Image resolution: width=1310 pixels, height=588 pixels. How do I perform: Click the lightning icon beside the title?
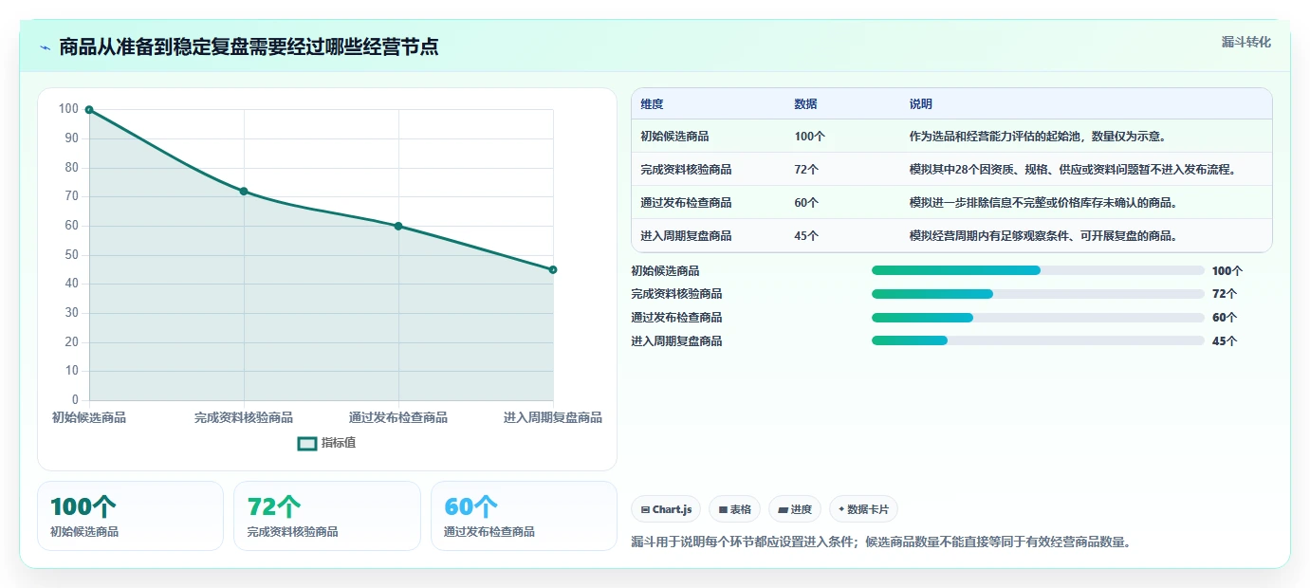(x=45, y=47)
